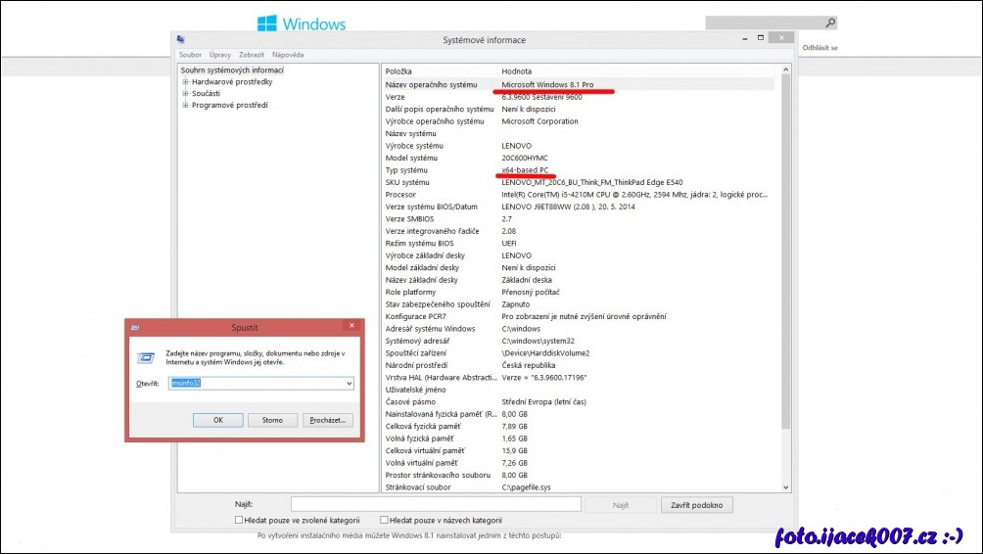Open the Otevřít combo box dropdown arrow
Image resolution: width=983 pixels, height=554 pixels.
pos(349,384)
